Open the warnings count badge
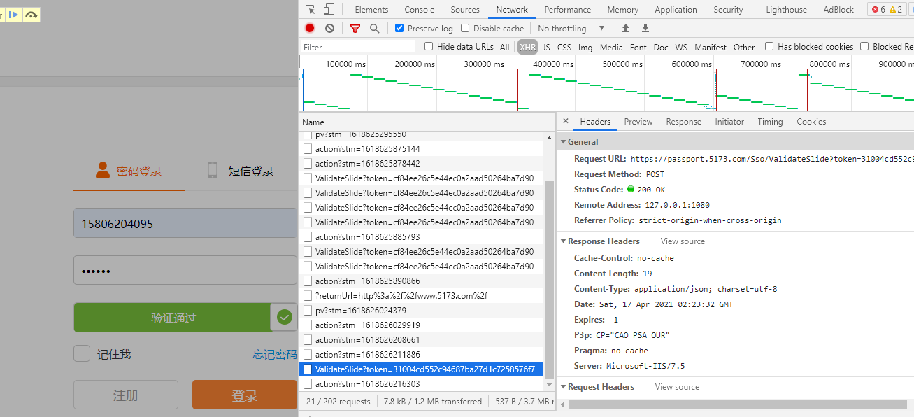 [x=895, y=9]
